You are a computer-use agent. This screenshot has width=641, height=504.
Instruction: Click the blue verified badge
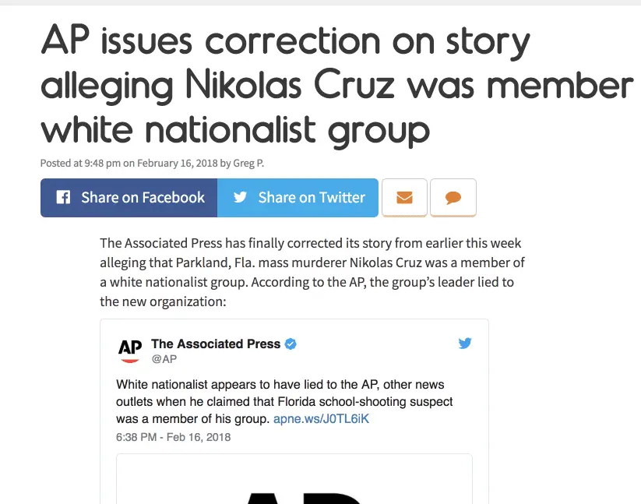coord(291,344)
